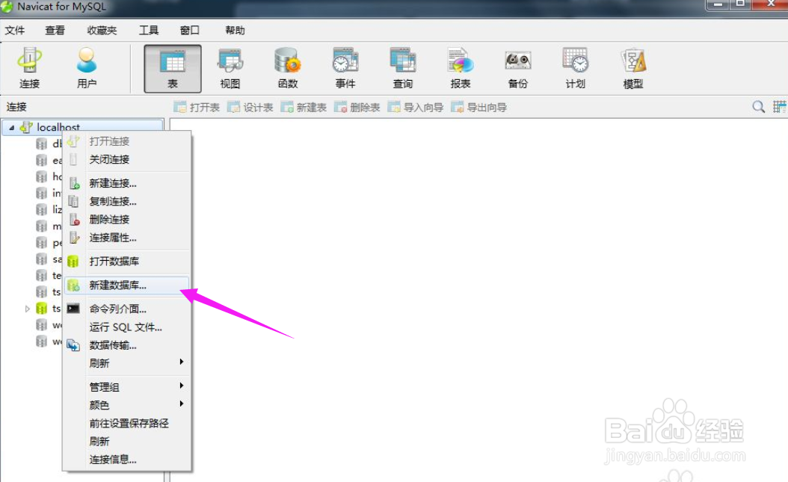The height and width of the screenshot is (482, 788).
Task: Open the 收藏夹 menu
Action: tap(102, 30)
